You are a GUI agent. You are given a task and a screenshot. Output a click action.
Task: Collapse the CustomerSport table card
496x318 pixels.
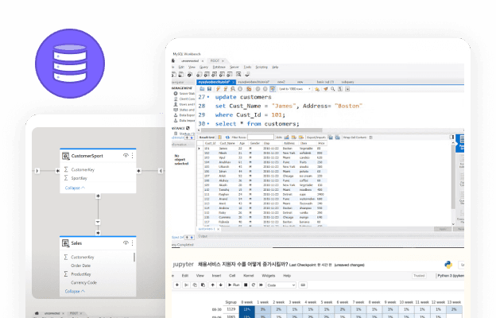75,188
